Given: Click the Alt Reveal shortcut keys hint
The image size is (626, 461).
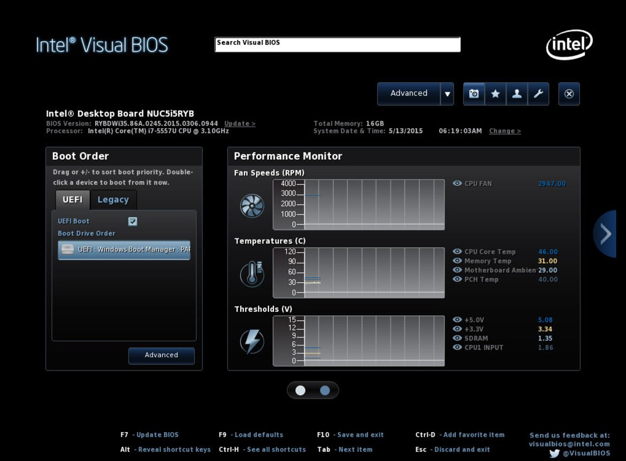Looking at the screenshot, I should [165, 450].
